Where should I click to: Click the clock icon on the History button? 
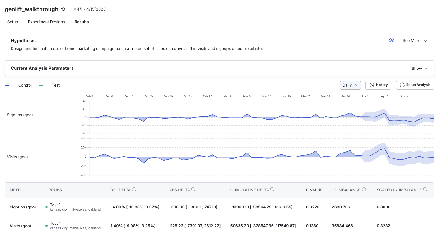(372, 85)
